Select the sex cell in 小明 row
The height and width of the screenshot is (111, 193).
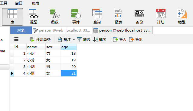click(53, 54)
